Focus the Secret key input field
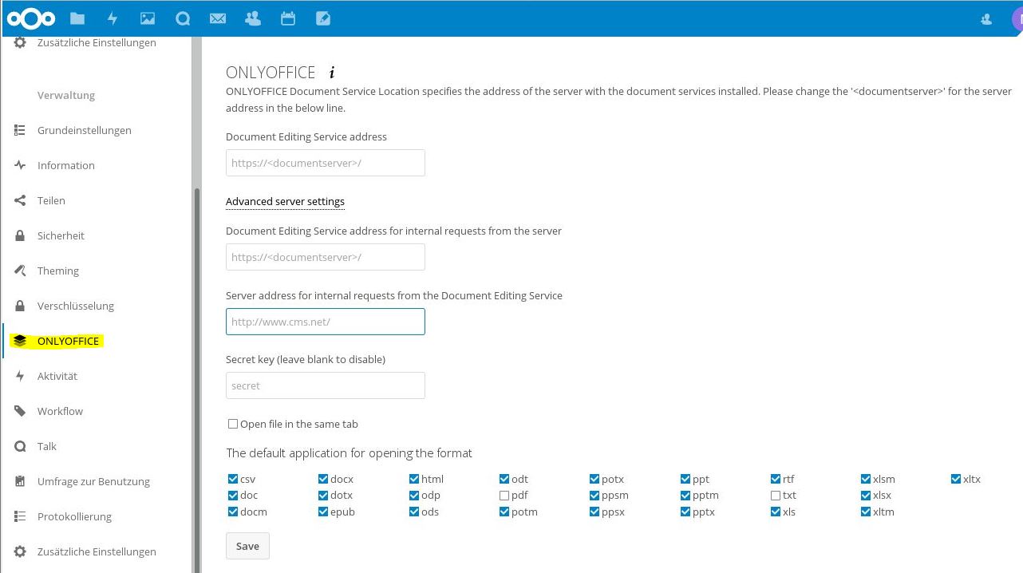This screenshot has width=1023, height=573. point(326,385)
